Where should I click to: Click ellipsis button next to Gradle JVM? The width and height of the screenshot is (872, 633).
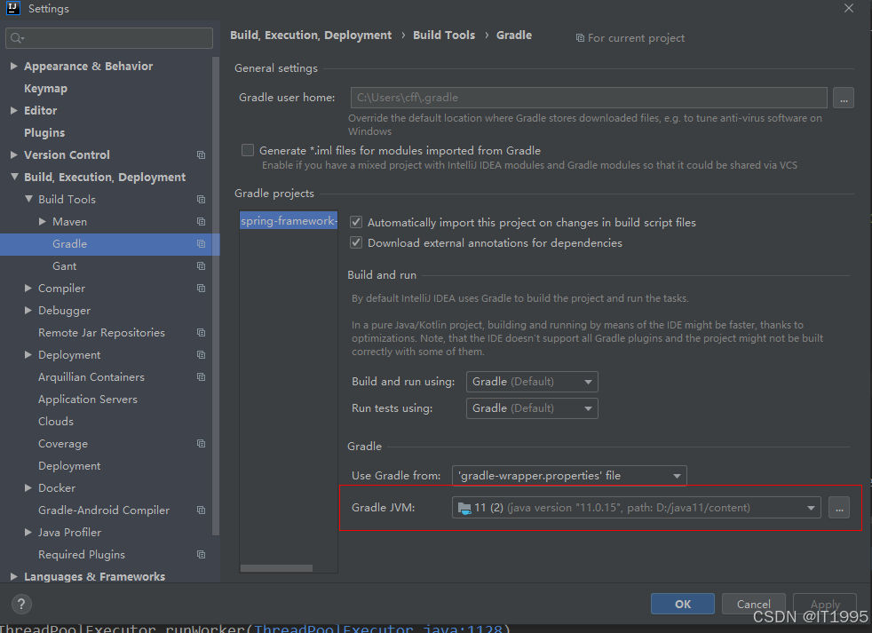pos(839,508)
